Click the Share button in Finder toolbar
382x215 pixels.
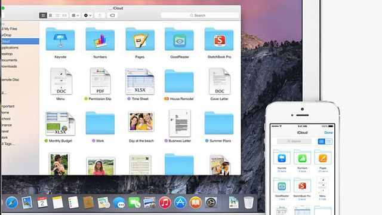pos(100,16)
